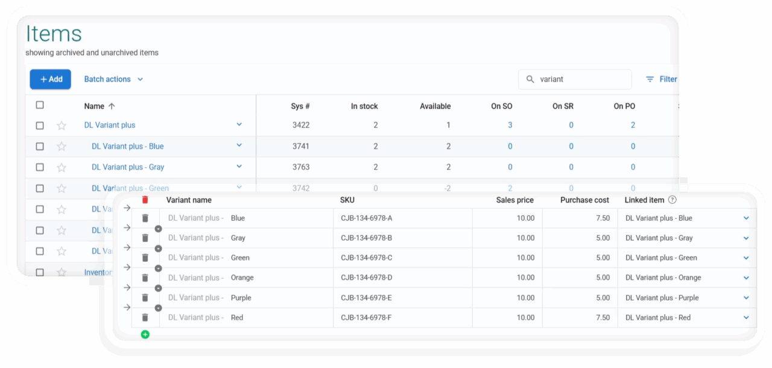
Task: Click arrow icon beside Blue variant row
Action: [x=127, y=208]
